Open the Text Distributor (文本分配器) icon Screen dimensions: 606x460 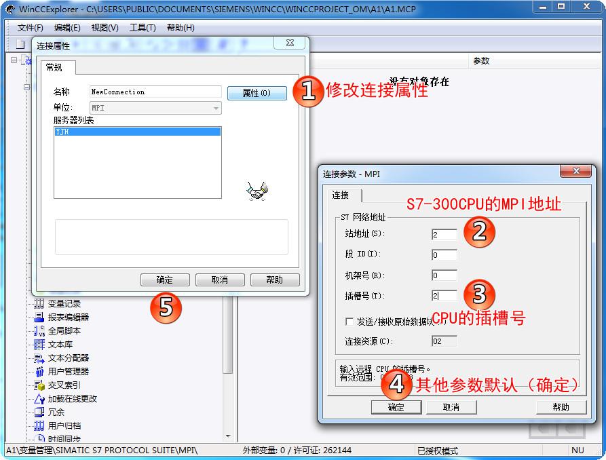coord(39,358)
